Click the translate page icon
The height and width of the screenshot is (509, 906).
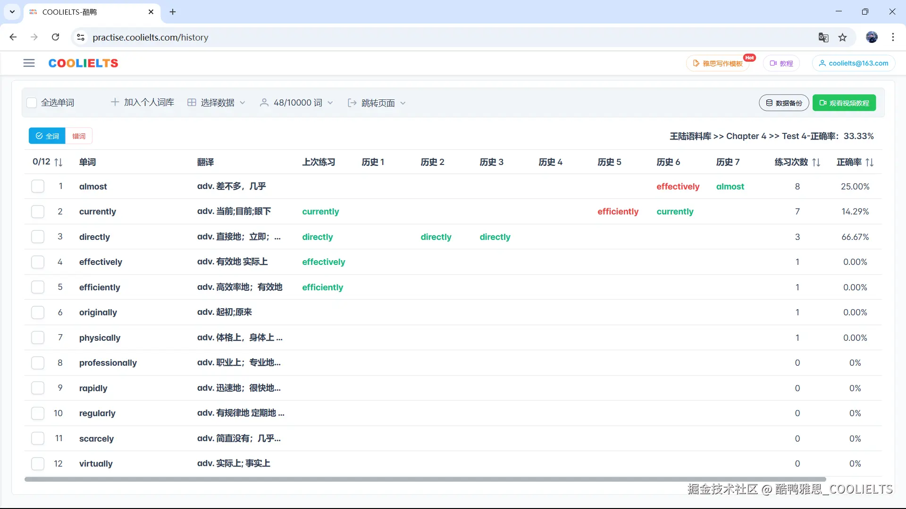pos(823,37)
